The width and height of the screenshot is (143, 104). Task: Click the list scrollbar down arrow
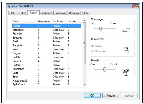click(84, 85)
